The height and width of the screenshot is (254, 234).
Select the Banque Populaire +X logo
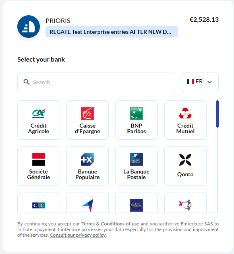[x=87, y=159]
